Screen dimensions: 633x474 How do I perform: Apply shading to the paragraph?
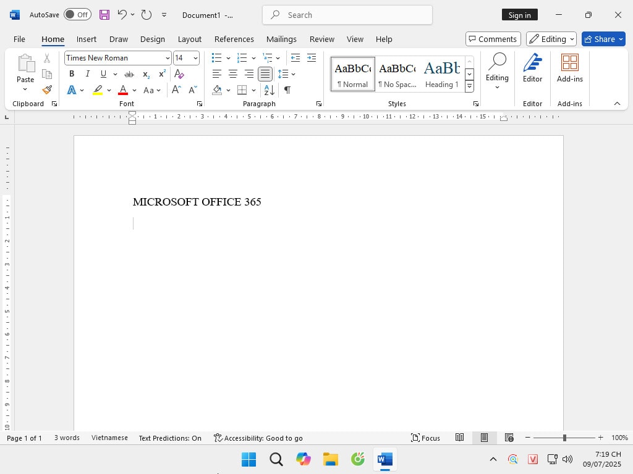[x=217, y=90]
